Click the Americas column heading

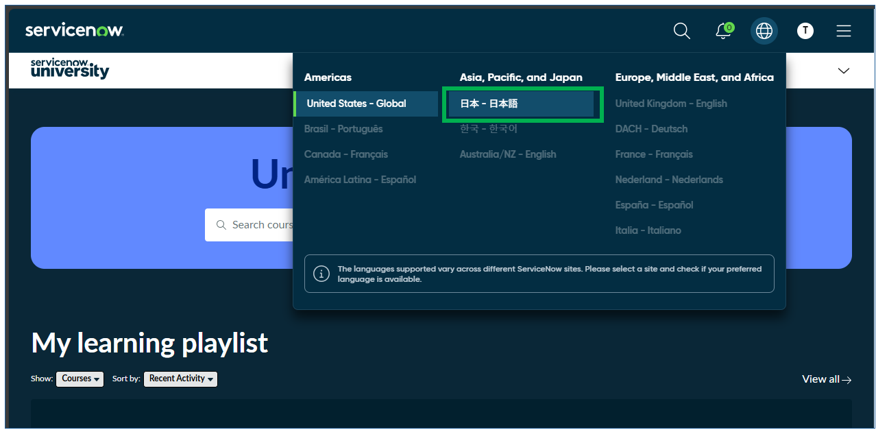pyautogui.click(x=328, y=77)
